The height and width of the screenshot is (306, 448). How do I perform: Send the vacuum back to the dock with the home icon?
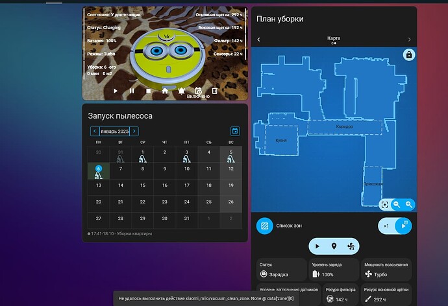165,91
